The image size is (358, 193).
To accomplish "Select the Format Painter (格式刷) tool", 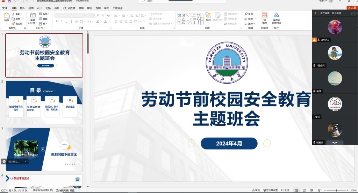I will (17, 24).
